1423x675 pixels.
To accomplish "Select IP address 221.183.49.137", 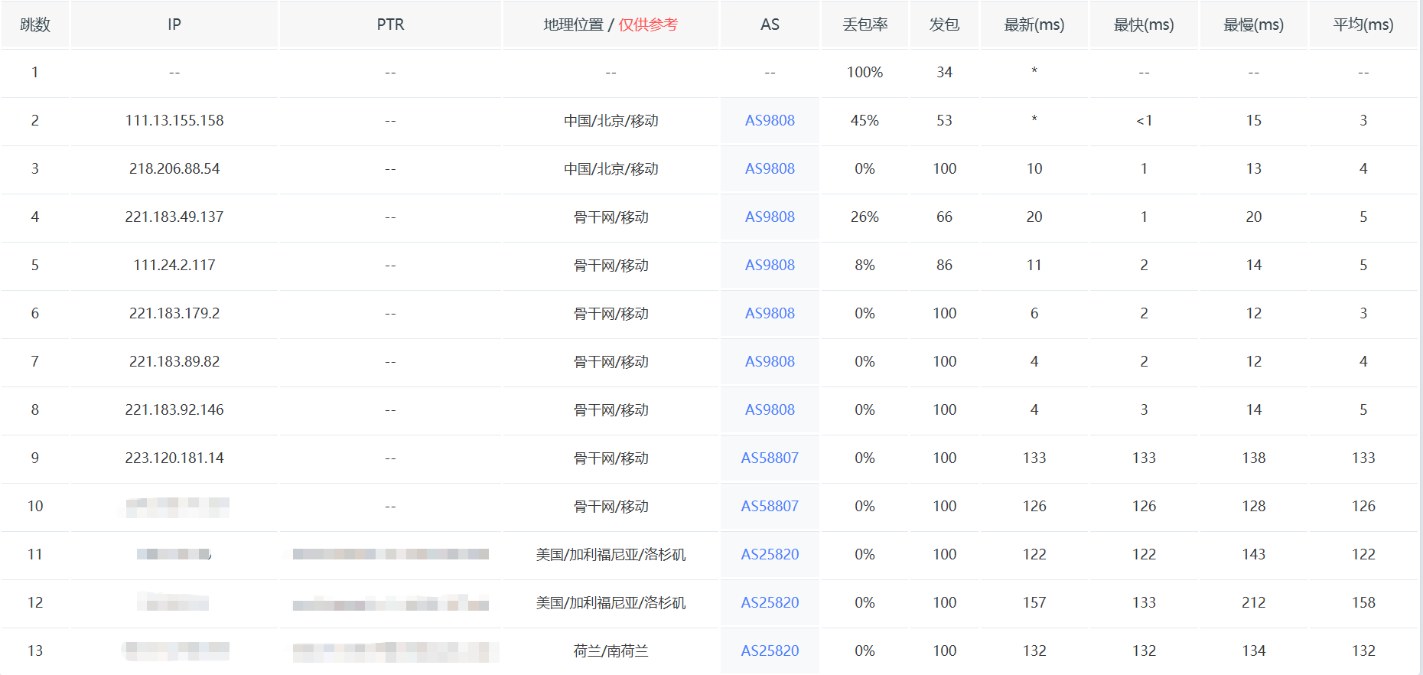I will (x=174, y=217).
